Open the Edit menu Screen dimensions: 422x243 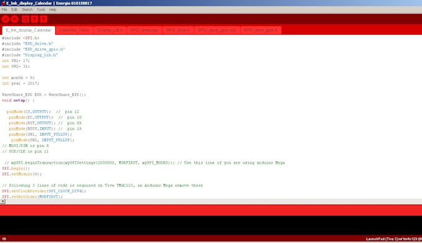[14, 10]
